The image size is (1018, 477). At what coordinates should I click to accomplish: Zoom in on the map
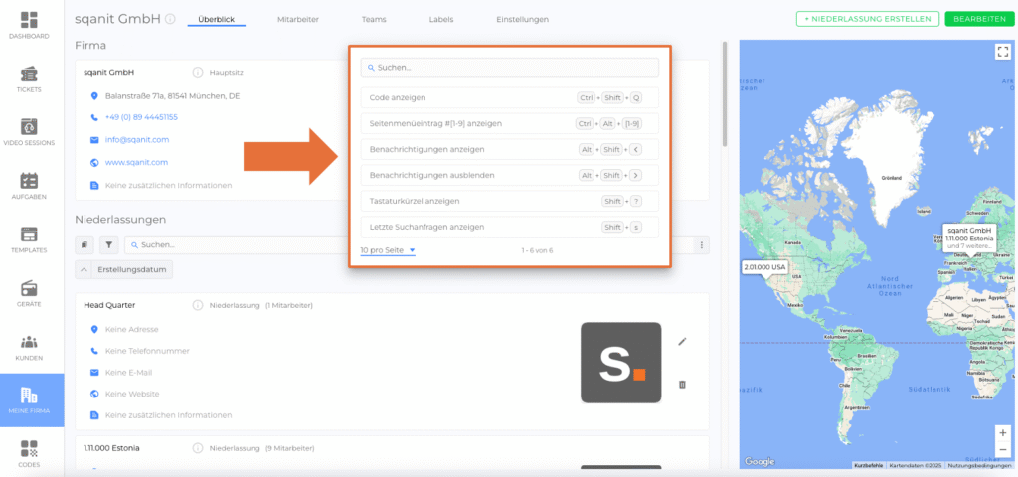click(x=1002, y=433)
